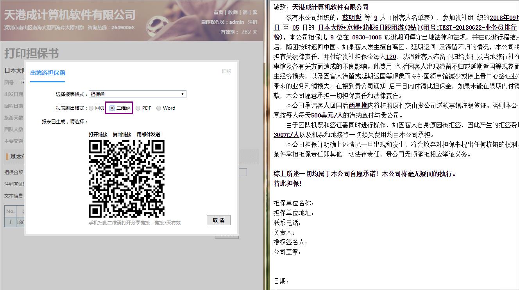Viewport: 519px width, 290px height.
Task: Click 授权签名人 line in document
Action: 290,242
